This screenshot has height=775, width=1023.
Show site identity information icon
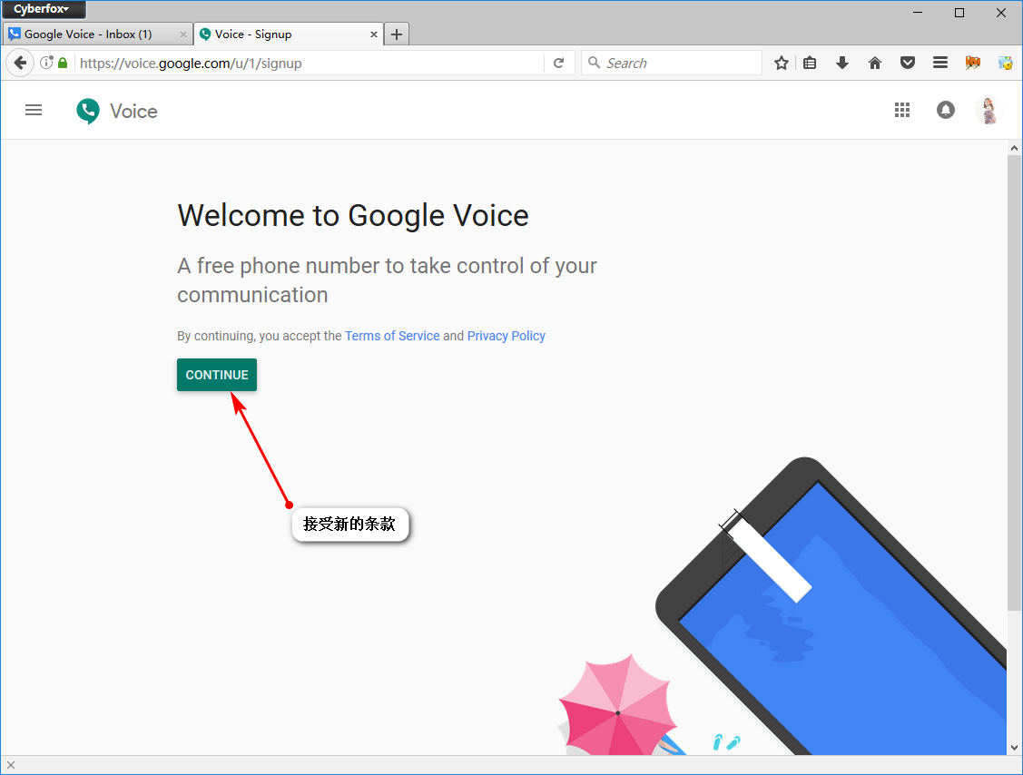coord(46,63)
